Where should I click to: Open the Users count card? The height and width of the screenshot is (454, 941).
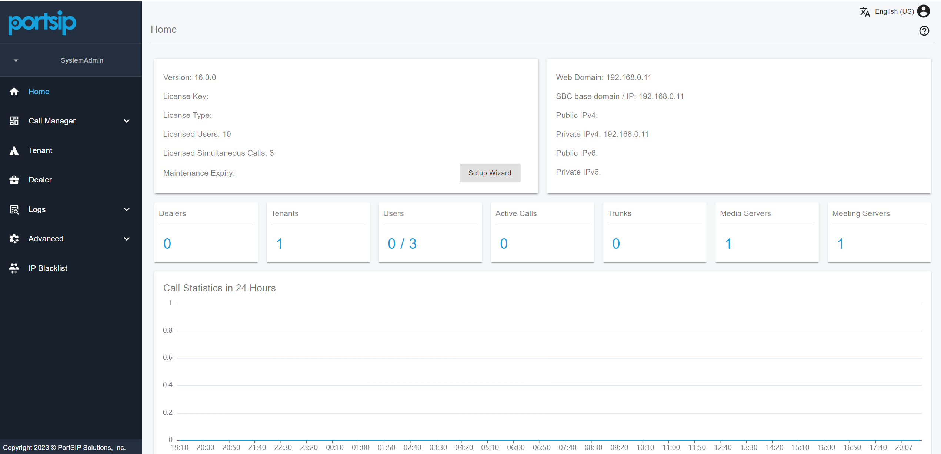pos(430,232)
